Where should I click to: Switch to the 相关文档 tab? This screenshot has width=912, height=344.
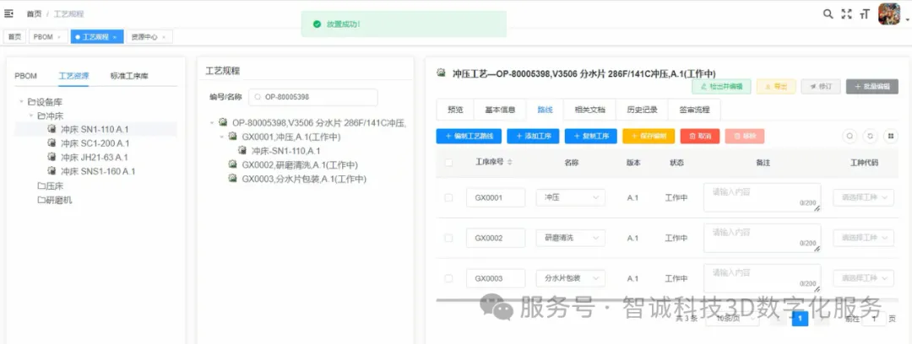pyautogui.click(x=589, y=110)
